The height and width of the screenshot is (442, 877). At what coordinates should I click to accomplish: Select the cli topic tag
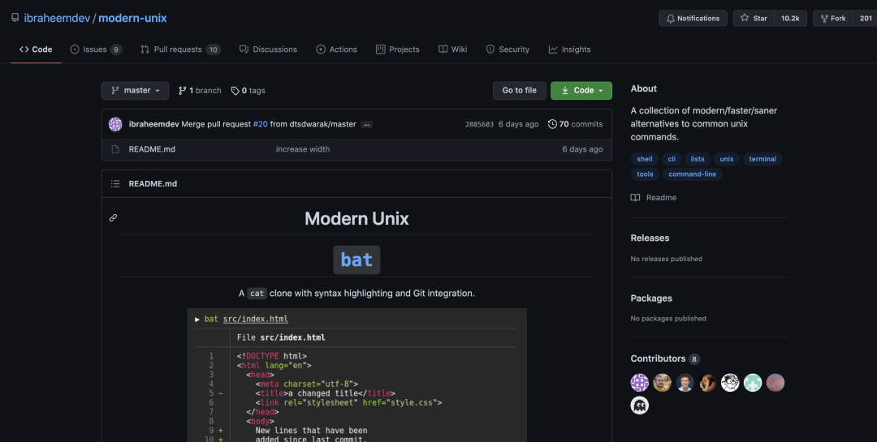tap(672, 159)
